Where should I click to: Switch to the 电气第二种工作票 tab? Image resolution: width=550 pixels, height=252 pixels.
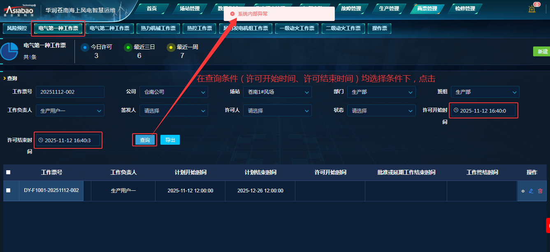click(x=109, y=28)
